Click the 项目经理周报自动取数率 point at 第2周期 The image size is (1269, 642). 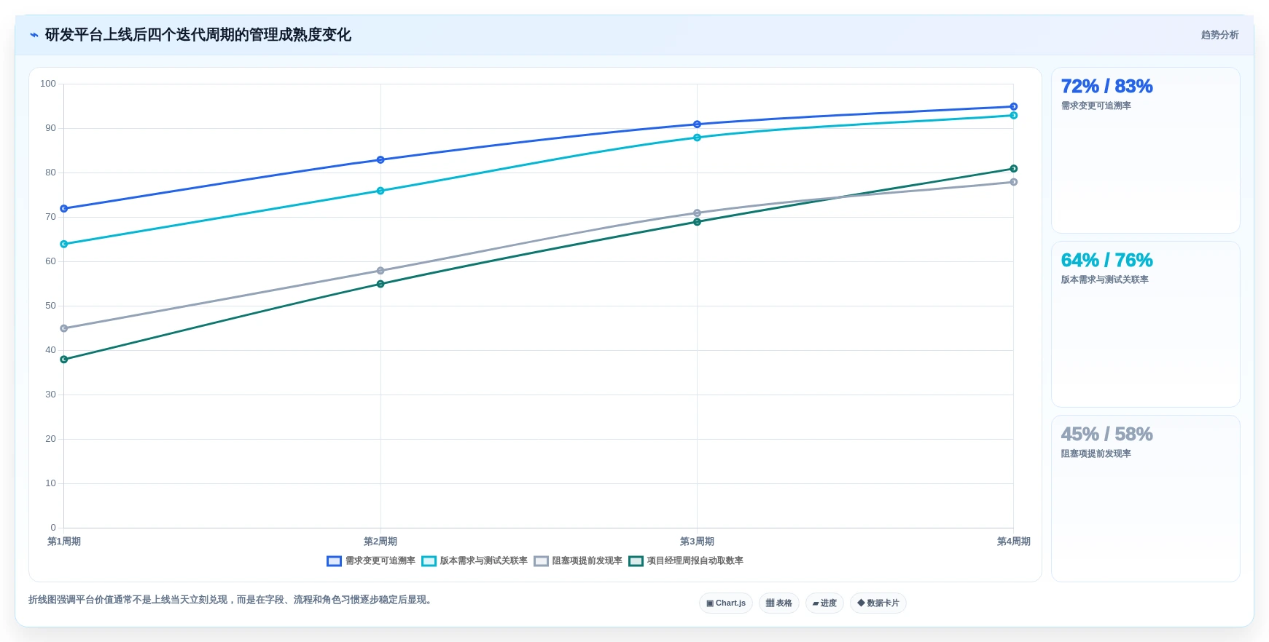(x=380, y=285)
